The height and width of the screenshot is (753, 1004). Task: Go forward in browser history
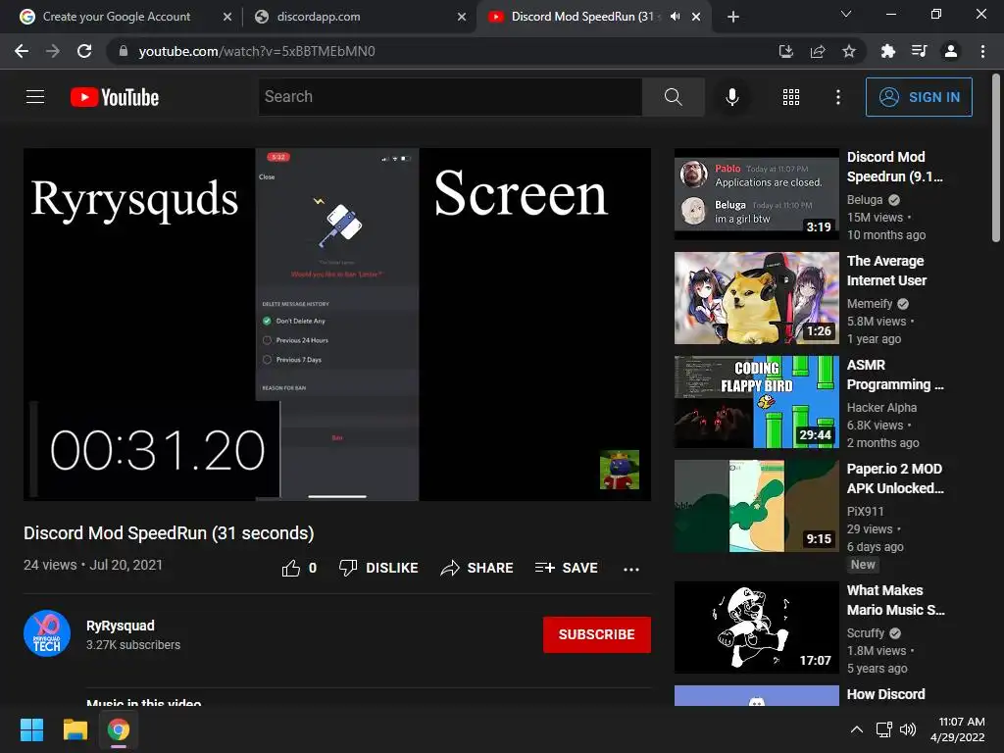[x=53, y=51]
